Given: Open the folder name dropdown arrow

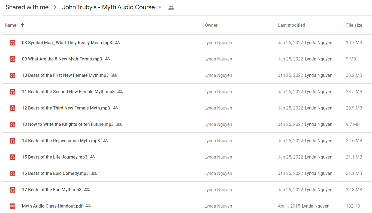Looking at the screenshot, I should [x=160, y=7].
